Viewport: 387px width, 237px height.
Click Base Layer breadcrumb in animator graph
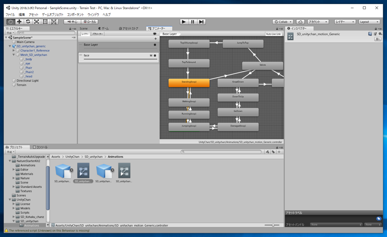170,34
